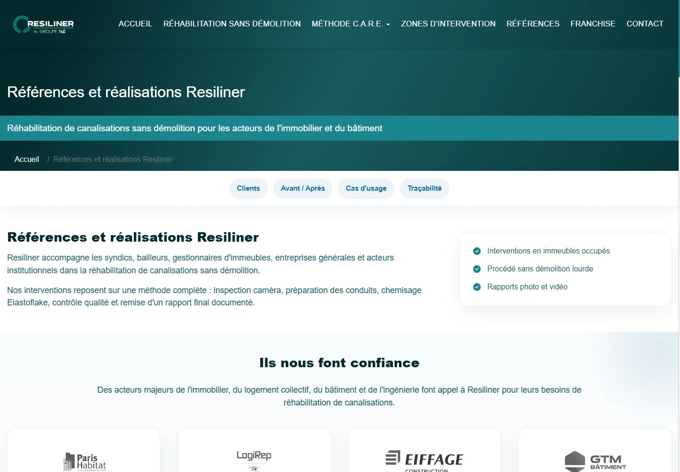The image size is (680, 472).
Task: Jump to the Clients section pill
Action: (248, 188)
